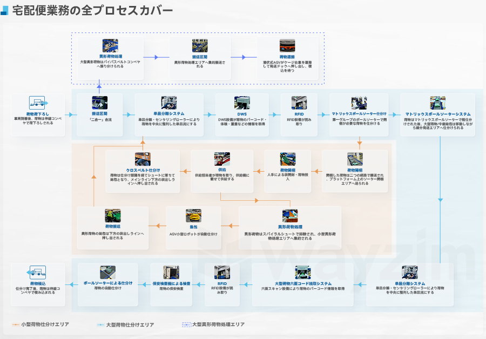This screenshot has height=339, width=486.
Task: Click the 集包 heading
Action: click(x=193, y=227)
